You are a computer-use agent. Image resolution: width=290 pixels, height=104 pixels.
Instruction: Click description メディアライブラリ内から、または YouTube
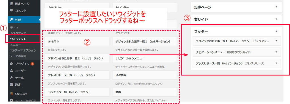pyautogui.click(x=141, y=101)
